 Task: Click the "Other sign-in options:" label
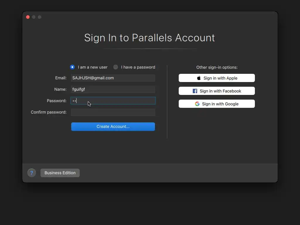click(217, 67)
